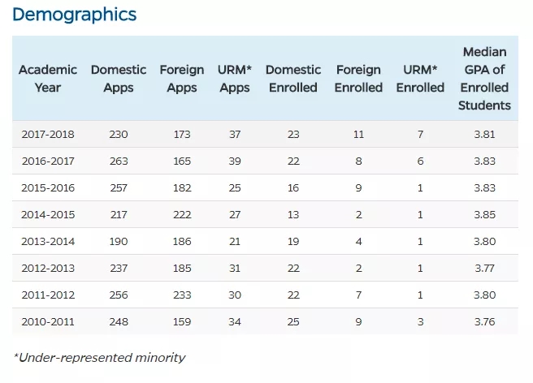Click median GPA value 3.85
Screen dimensions: 533x383
click(x=485, y=214)
